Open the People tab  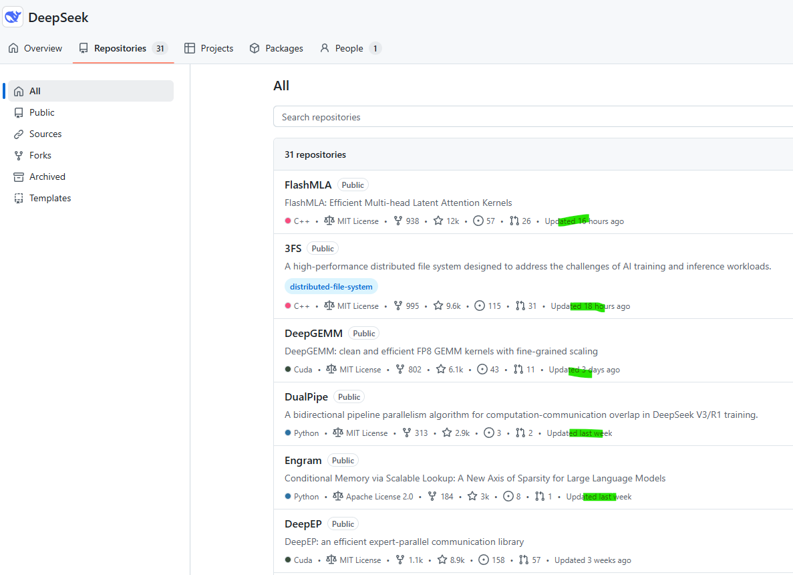pos(350,48)
